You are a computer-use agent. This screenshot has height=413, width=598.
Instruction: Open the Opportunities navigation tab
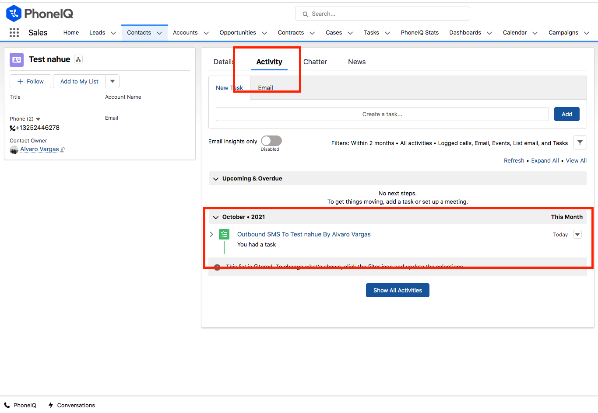point(238,32)
